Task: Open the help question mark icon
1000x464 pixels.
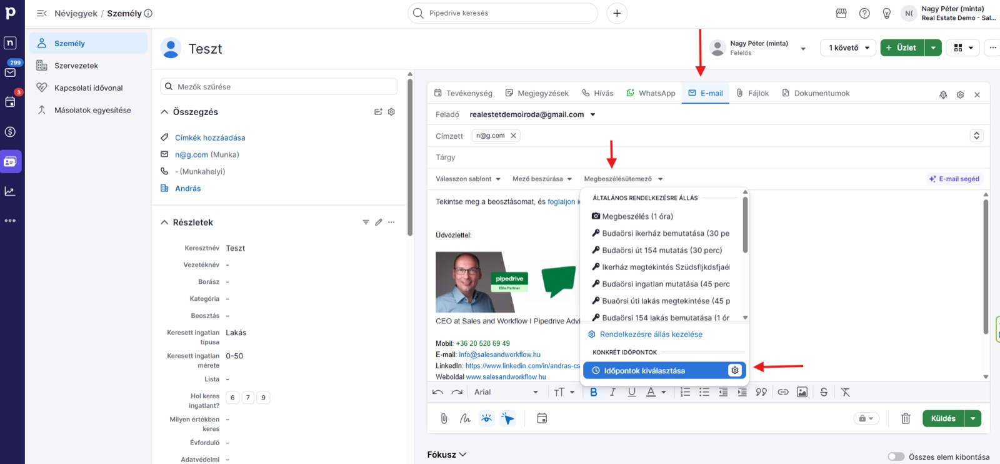Action: (x=864, y=13)
